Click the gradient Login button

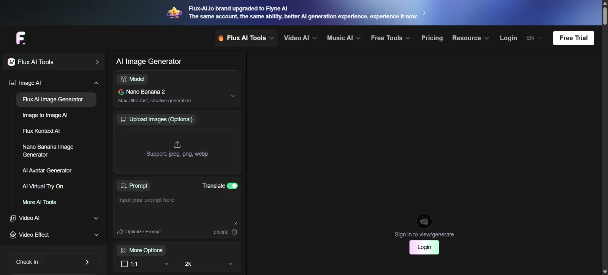(x=424, y=247)
